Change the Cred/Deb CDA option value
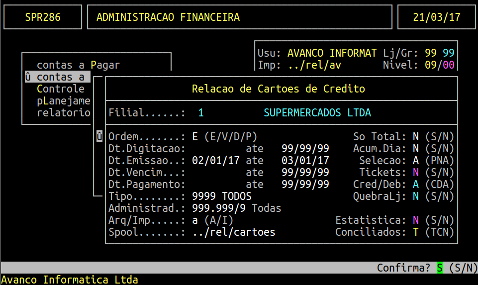This screenshot has width=478, height=285. (x=415, y=185)
